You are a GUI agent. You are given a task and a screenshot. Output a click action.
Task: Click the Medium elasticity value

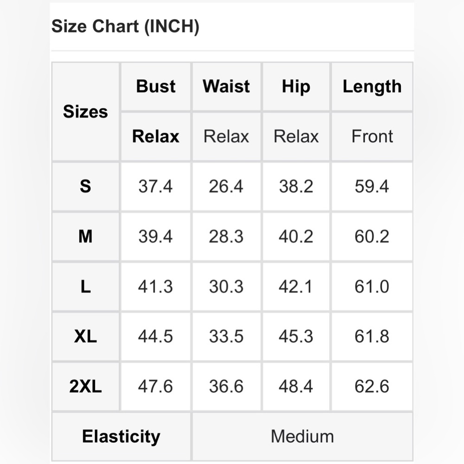click(x=303, y=437)
